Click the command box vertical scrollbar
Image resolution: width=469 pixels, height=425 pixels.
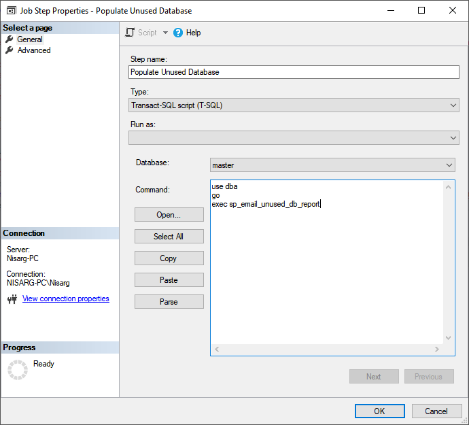[x=448, y=262]
